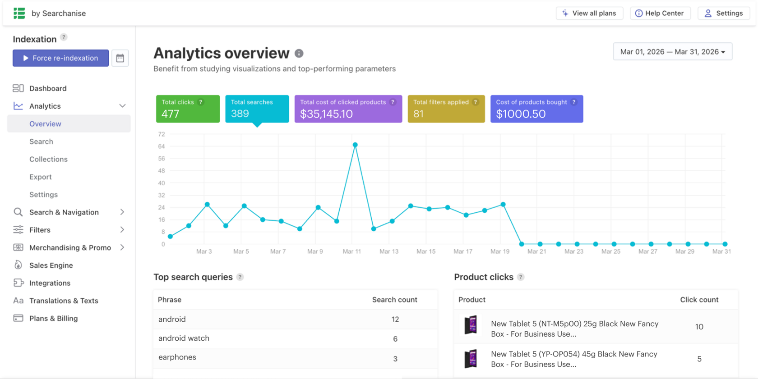Collapse the Analytics menu chevron

122,106
